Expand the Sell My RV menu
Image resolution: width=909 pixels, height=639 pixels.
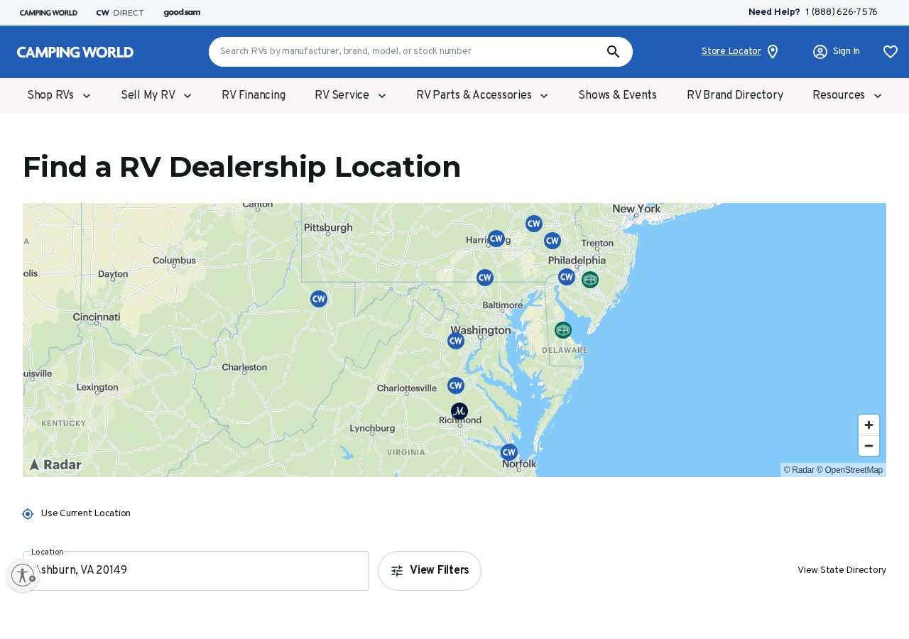point(157,95)
